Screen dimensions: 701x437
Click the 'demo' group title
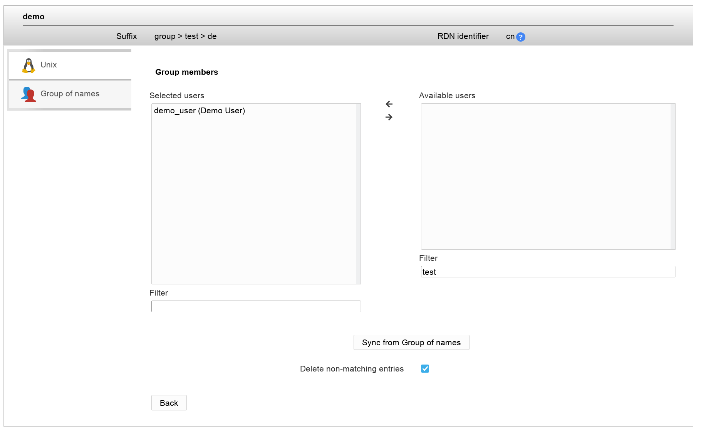click(x=34, y=17)
